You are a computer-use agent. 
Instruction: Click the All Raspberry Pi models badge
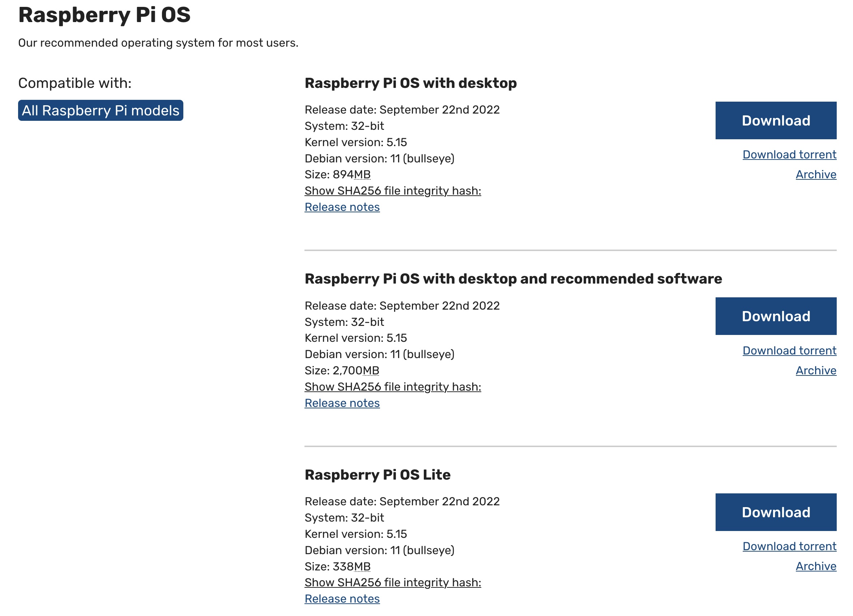point(101,110)
